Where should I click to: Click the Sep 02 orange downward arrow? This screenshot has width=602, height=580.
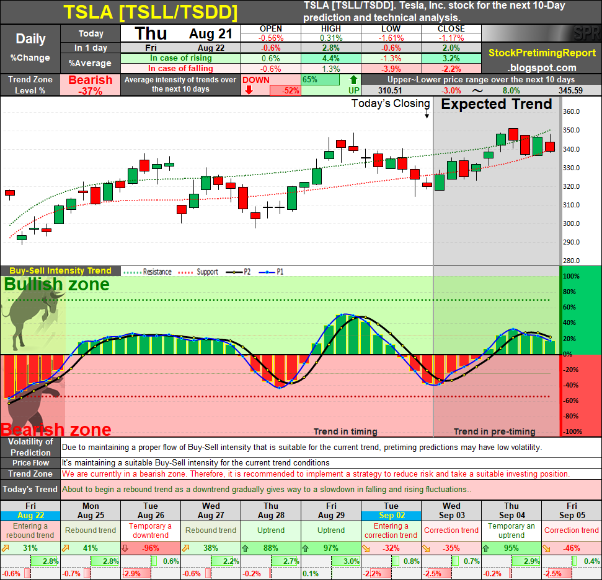(366, 548)
